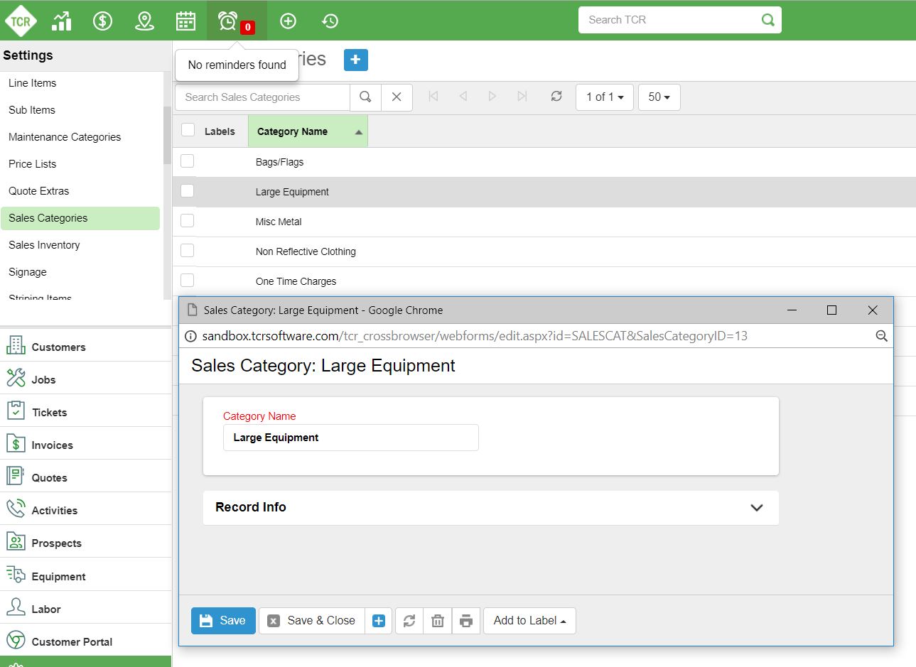The image size is (916, 667).
Task: Open the Customer Portal module
Action: click(85, 641)
